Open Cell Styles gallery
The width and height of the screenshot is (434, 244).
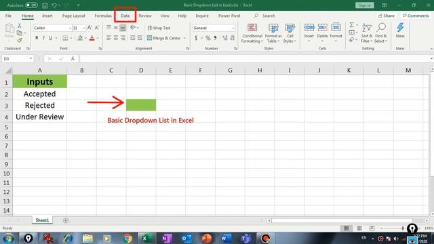pyautogui.click(x=290, y=33)
